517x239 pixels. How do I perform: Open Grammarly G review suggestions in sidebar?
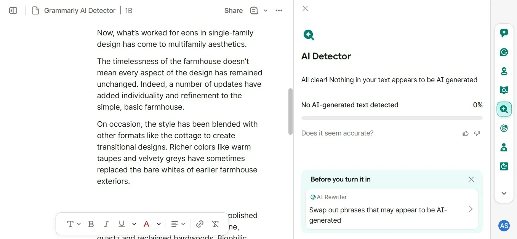tap(504, 52)
